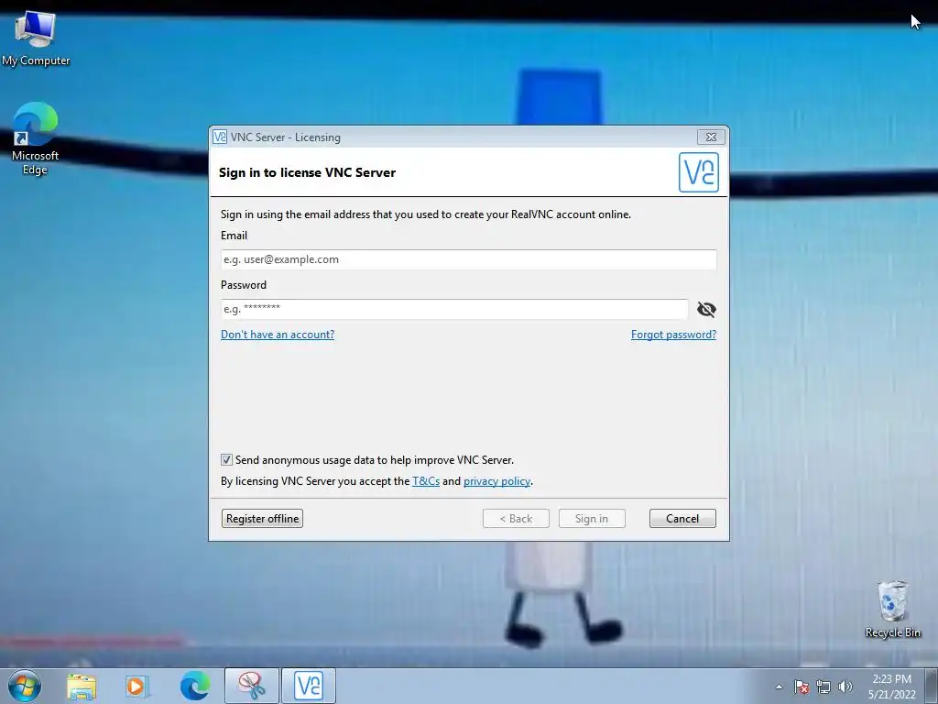Select VNC Server taskbar button

[x=309, y=686]
